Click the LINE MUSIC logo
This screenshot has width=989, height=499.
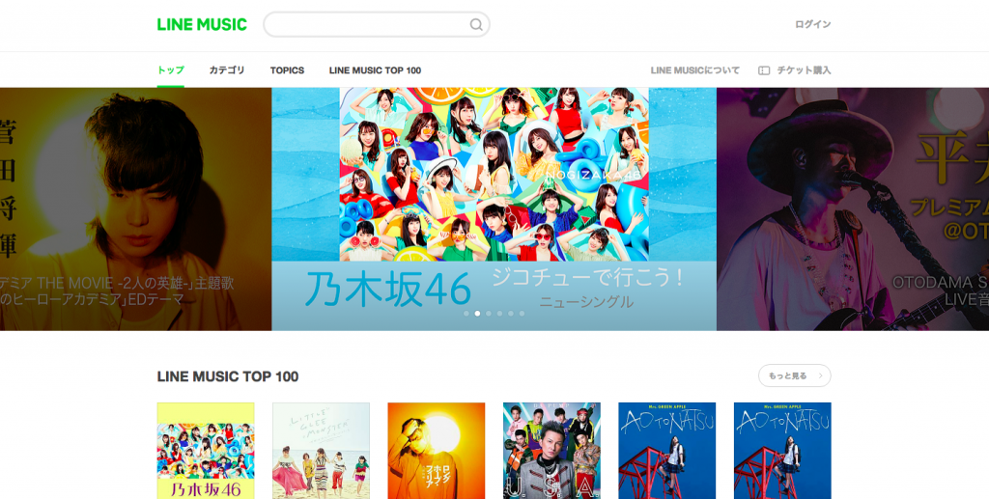202,25
